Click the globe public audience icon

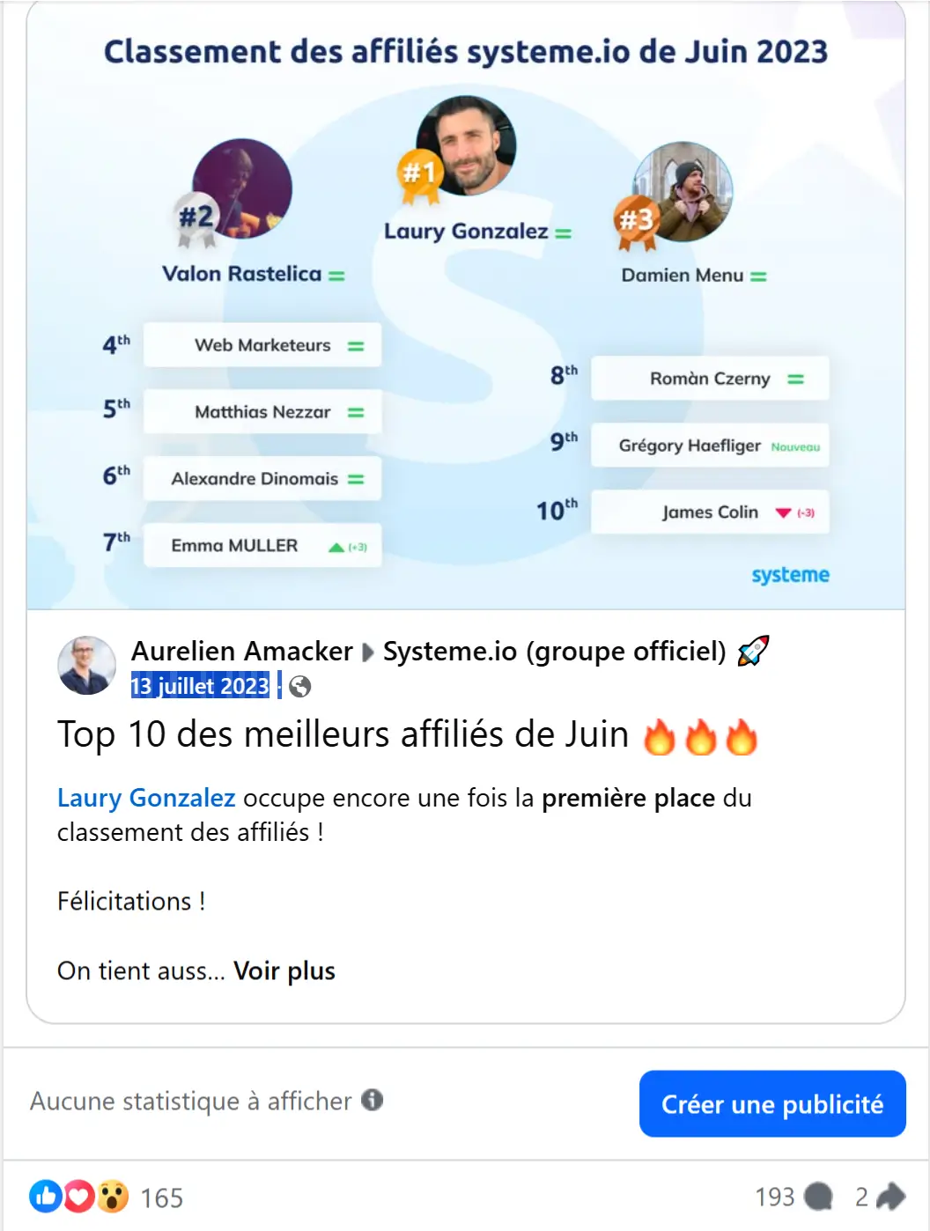pyautogui.click(x=300, y=687)
